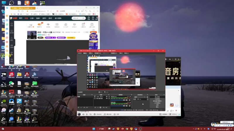Mute the first audio mixer channel
This screenshot has height=131, width=234.
pos(127,100)
